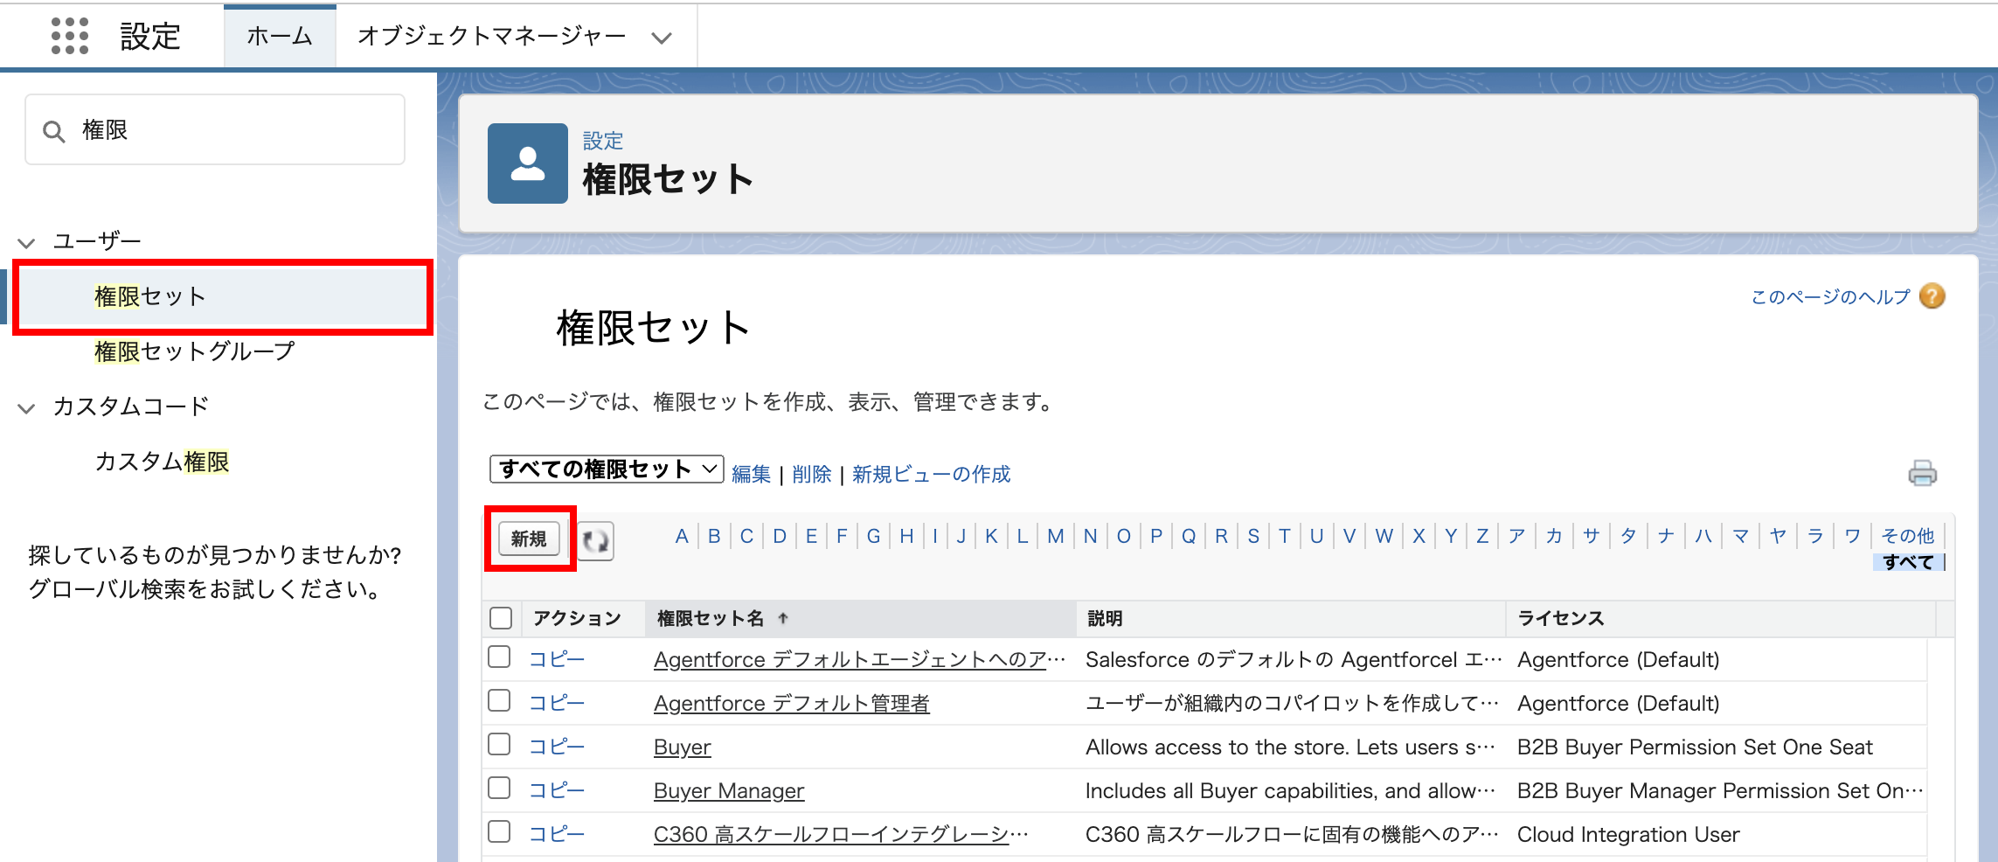Click the search magnifier icon in sidebar
This screenshot has height=862, width=1998.
coord(54,131)
